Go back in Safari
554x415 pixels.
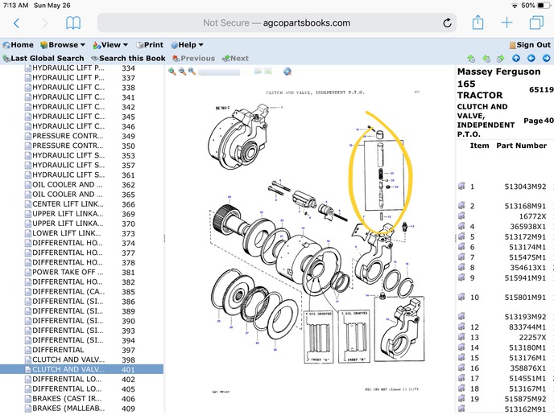pos(16,23)
